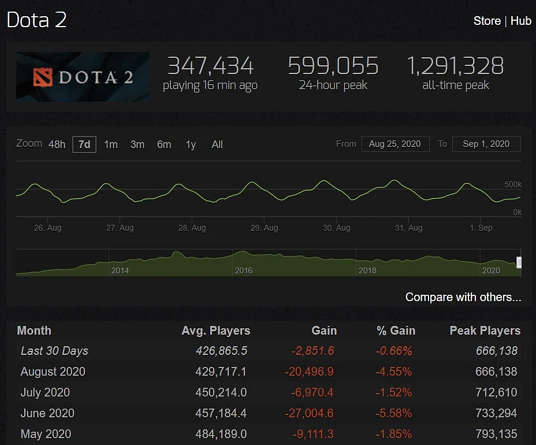Show All time chart range

(217, 144)
